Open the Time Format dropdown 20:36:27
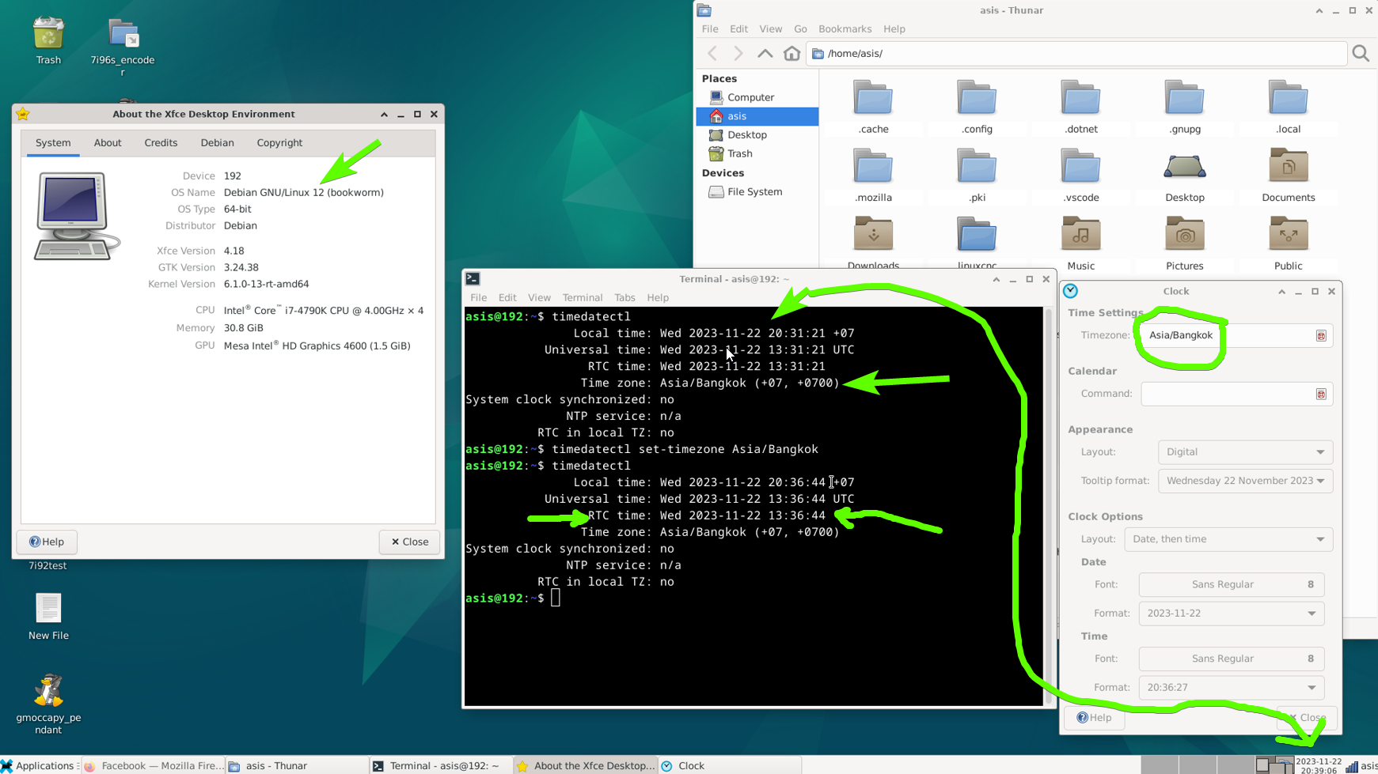This screenshot has width=1378, height=774. click(x=1231, y=688)
